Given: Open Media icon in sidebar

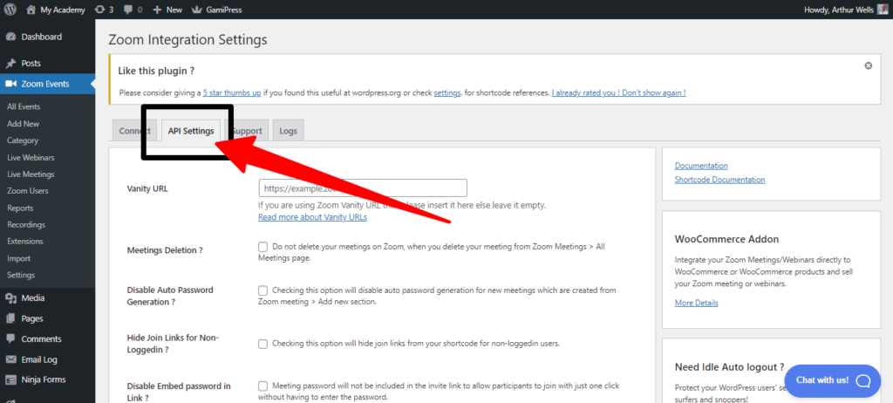Looking at the screenshot, I should click(10, 297).
